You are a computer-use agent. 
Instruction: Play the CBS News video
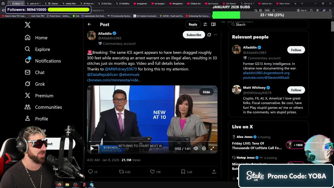click(92, 149)
